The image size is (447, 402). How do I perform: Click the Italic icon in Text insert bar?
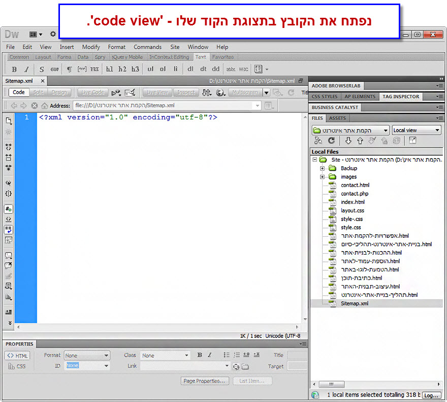[x=26, y=69]
